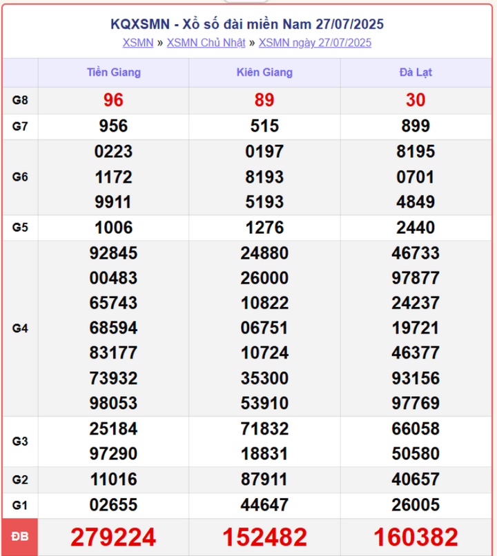This screenshot has height=556, width=497.
Task: Click G4 number 00483
Action: (x=113, y=278)
